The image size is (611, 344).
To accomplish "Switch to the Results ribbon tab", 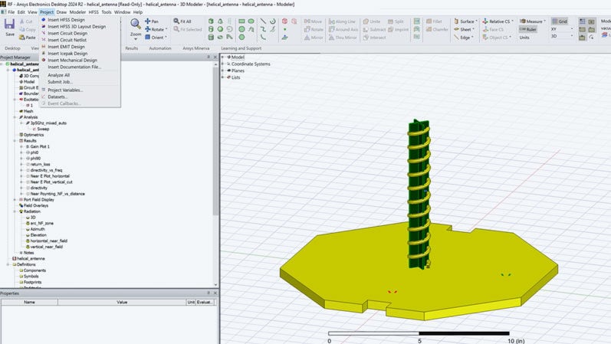I will click(x=131, y=48).
